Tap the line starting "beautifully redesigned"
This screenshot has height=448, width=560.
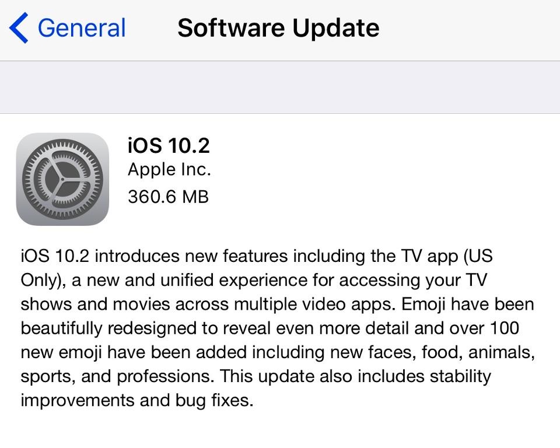[x=270, y=328]
